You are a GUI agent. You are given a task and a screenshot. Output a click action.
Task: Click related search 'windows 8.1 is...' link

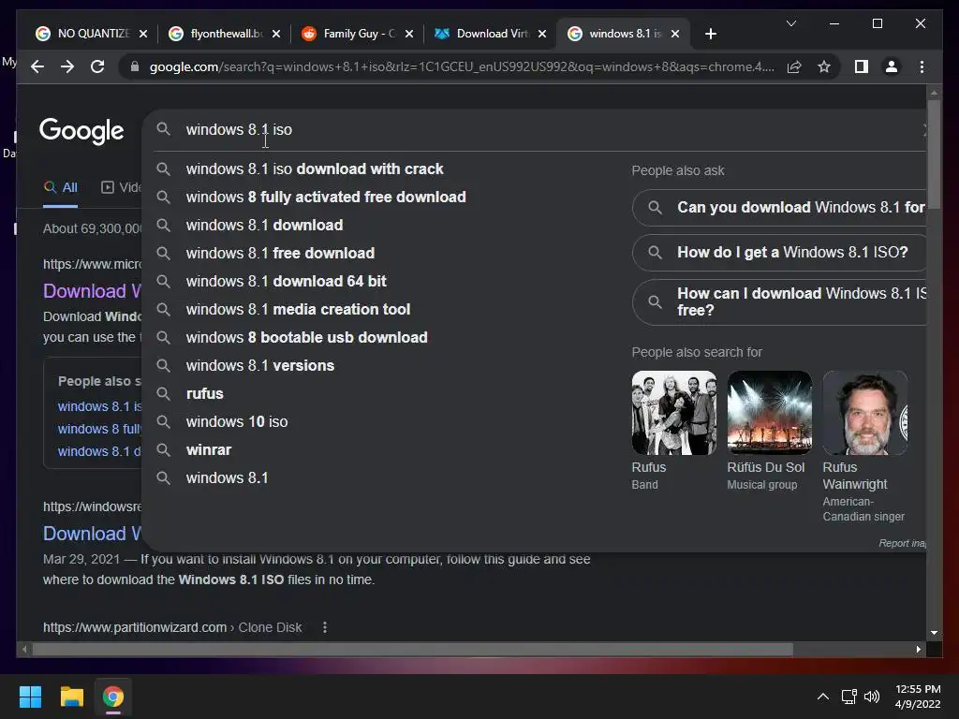click(99, 406)
